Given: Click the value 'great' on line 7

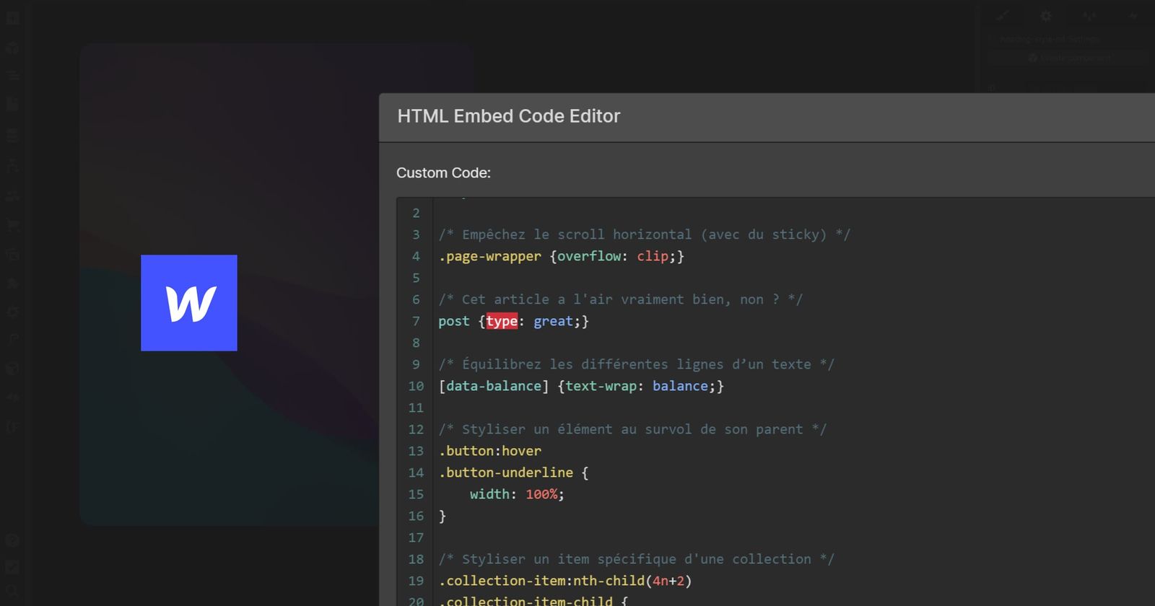Looking at the screenshot, I should coord(553,321).
